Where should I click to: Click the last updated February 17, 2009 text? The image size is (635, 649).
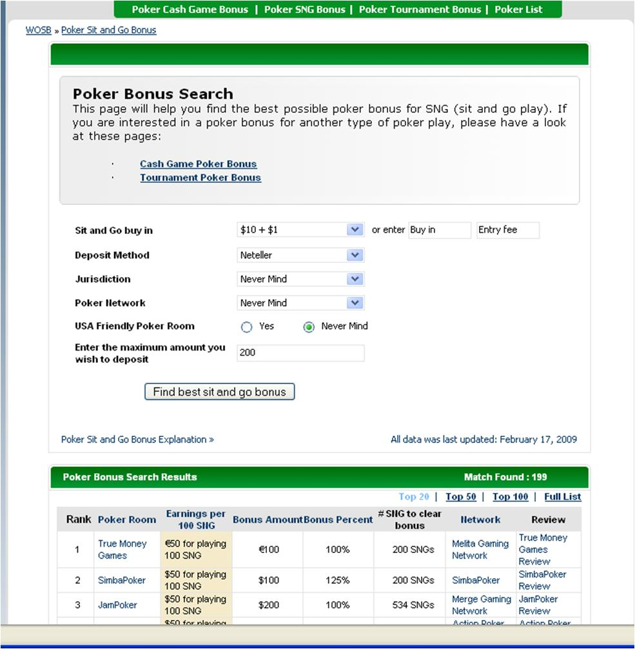(484, 440)
